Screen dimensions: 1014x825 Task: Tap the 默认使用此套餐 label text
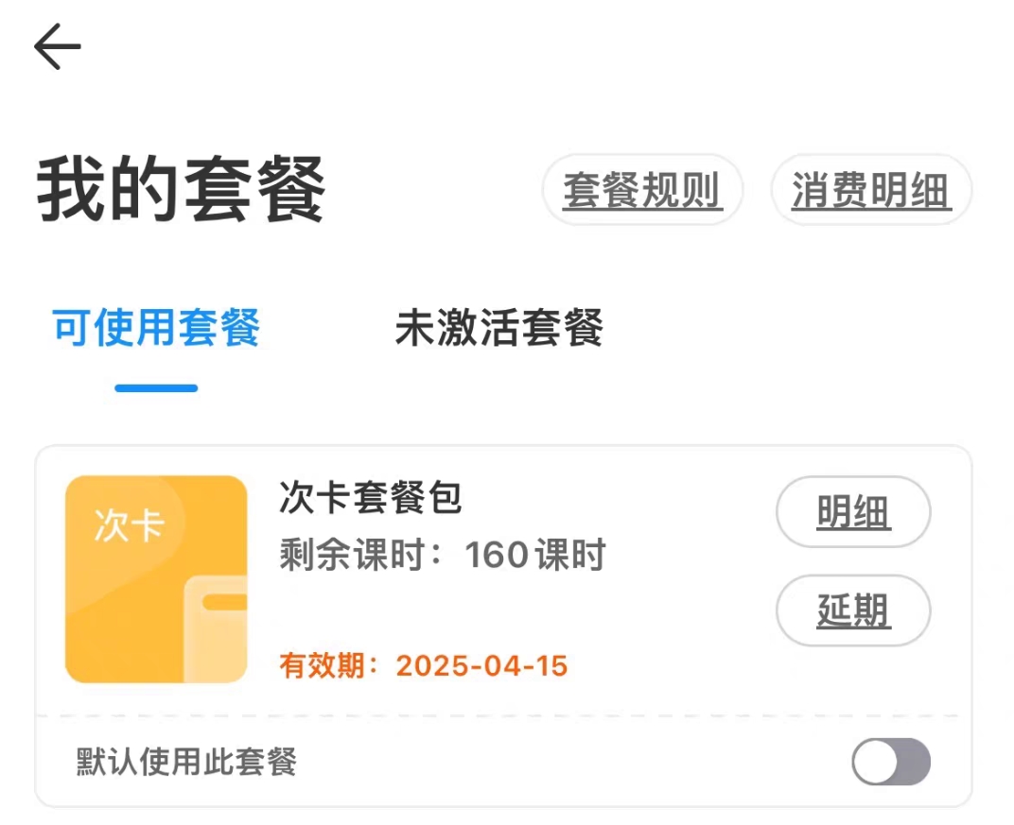tap(186, 762)
